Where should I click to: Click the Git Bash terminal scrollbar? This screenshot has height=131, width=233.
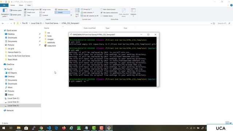(x=158, y=61)
